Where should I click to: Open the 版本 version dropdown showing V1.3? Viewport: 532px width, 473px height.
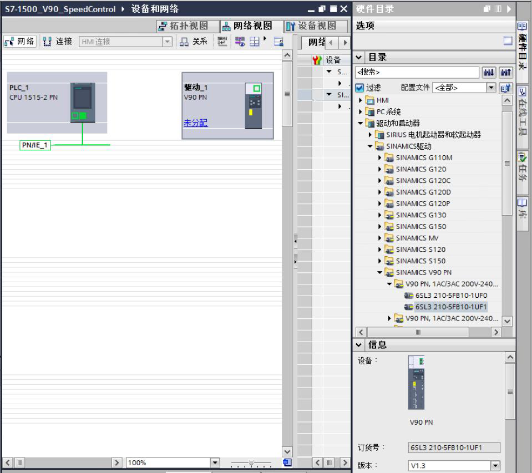[495, 466]
